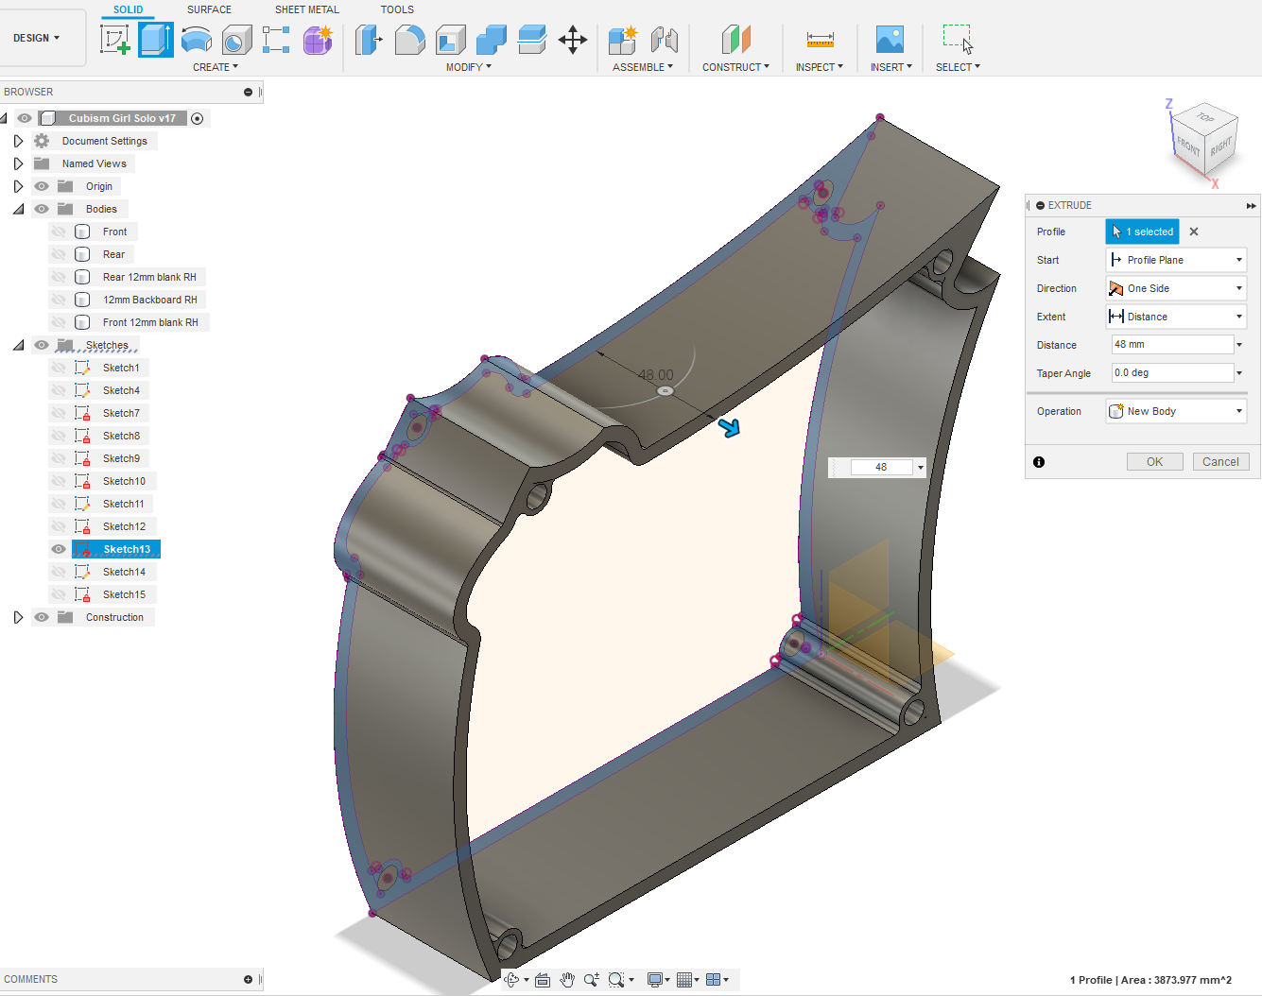Open the DESIGN workspace dropdown
The image size is (1262, 996).
pyautogui.click(x=37, y=38)
